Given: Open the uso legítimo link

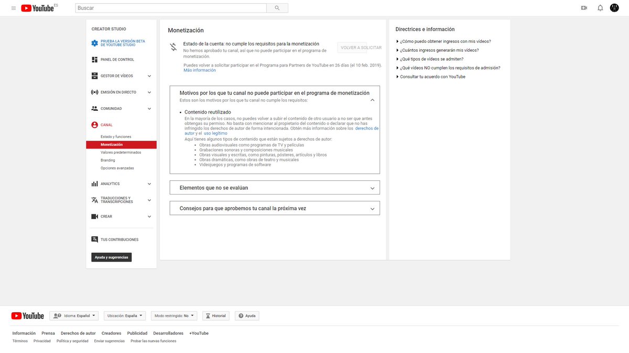Looking at the screenshot, I should click(x=215, y=133).
